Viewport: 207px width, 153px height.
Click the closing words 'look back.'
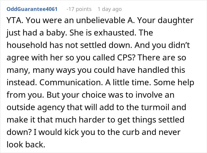click(26, 144)
